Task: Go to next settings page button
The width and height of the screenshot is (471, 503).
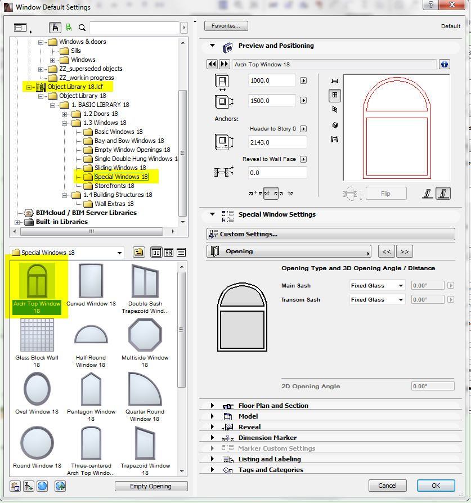Action: click(404, 251)
